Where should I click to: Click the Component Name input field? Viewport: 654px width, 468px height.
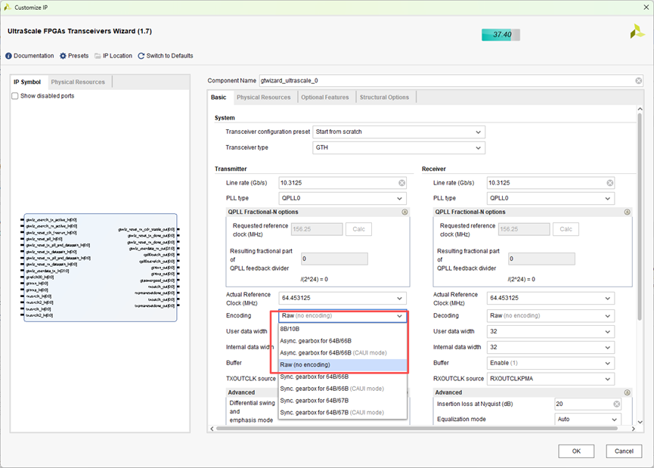click(x=451, y=80)
